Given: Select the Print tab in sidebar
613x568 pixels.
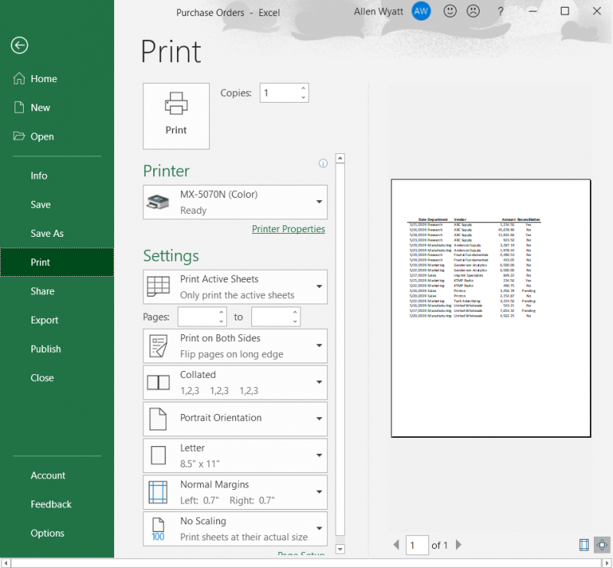Looking at the screenshot, I should click(x=57, y=262).
